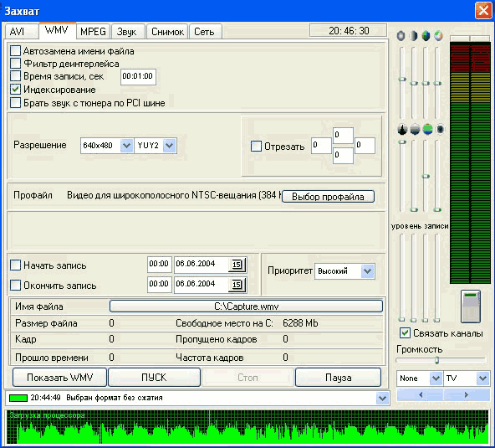Toggle the gray switch under level meter
495x448 pixels.
point(471,306)
